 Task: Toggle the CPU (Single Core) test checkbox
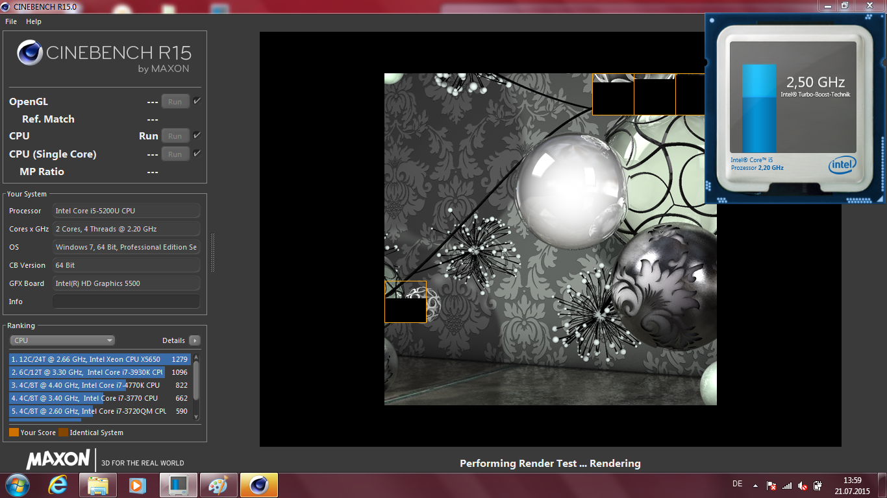pyautogui.click(x=197, y=154)
